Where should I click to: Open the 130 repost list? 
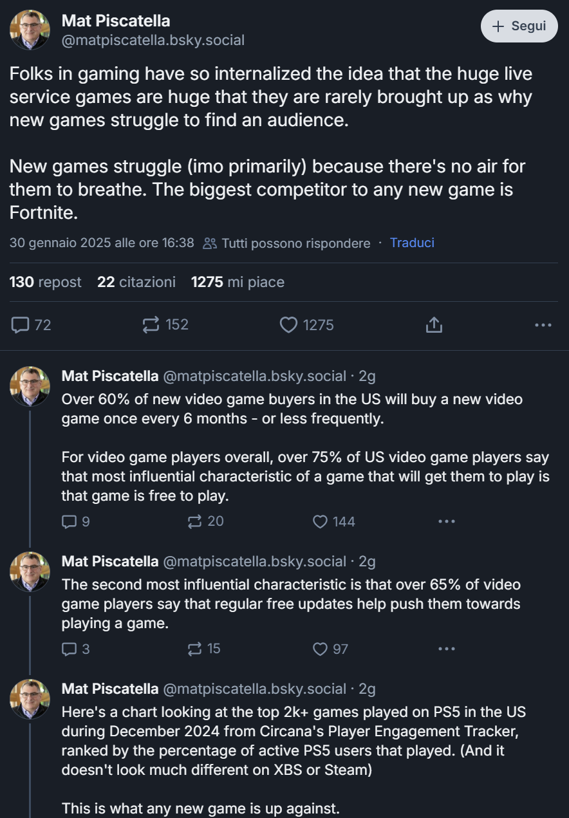coord(45,282)
